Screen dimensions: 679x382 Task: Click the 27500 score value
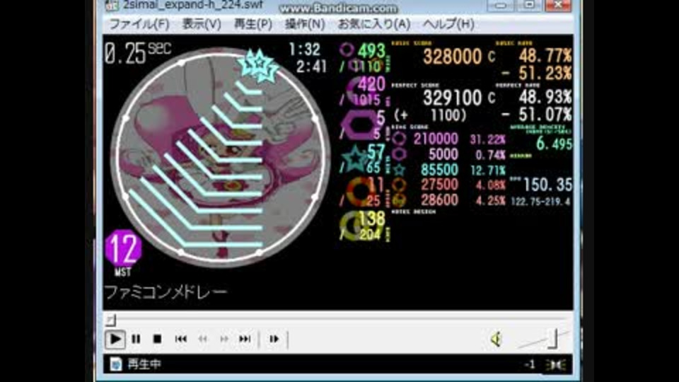click(439, 185)
